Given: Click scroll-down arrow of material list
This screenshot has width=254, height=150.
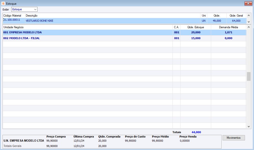Looking at the screenshot, I should pyautogui.click(x=249, y=22).
